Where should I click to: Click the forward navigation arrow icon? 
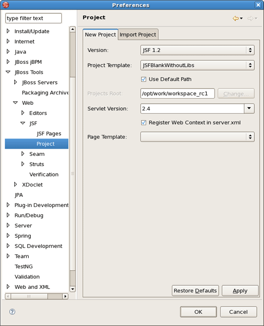tap(250, 18)
